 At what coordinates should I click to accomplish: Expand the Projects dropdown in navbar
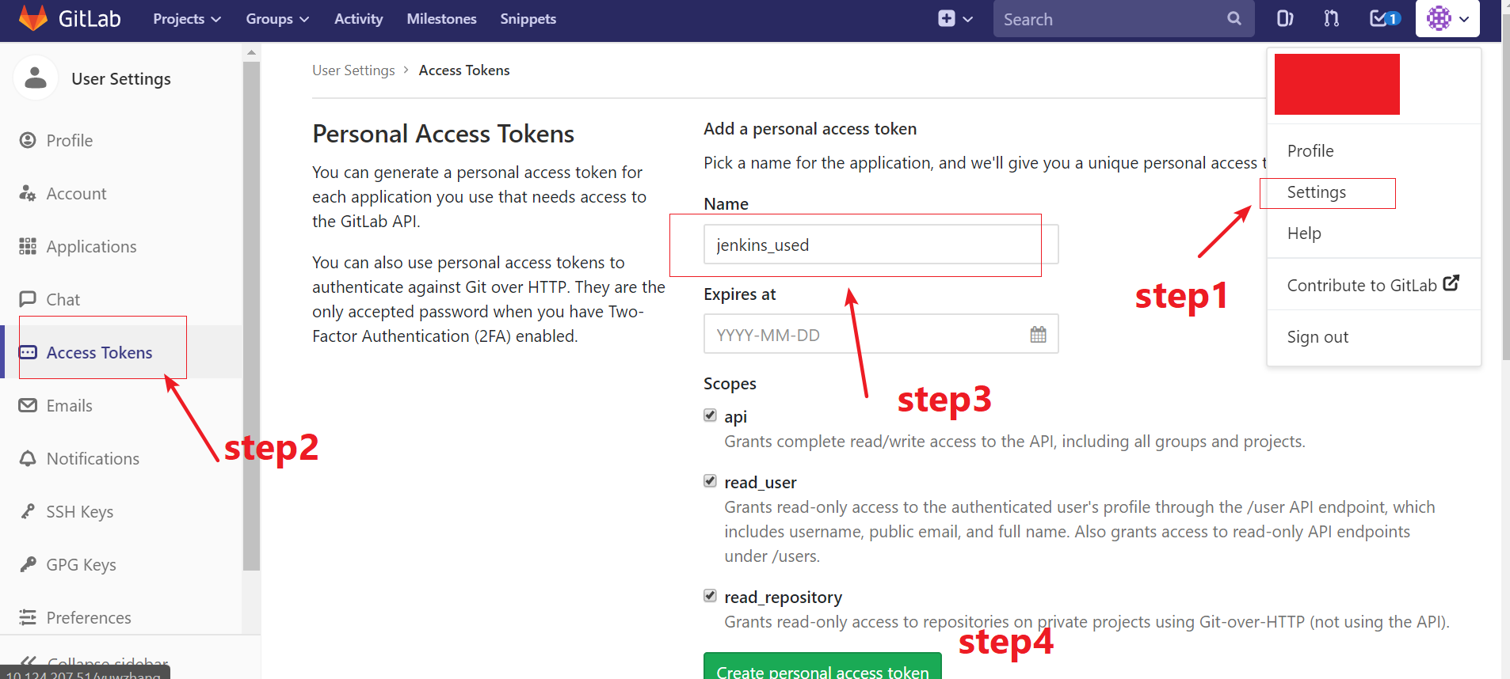[x=186, y=19]
